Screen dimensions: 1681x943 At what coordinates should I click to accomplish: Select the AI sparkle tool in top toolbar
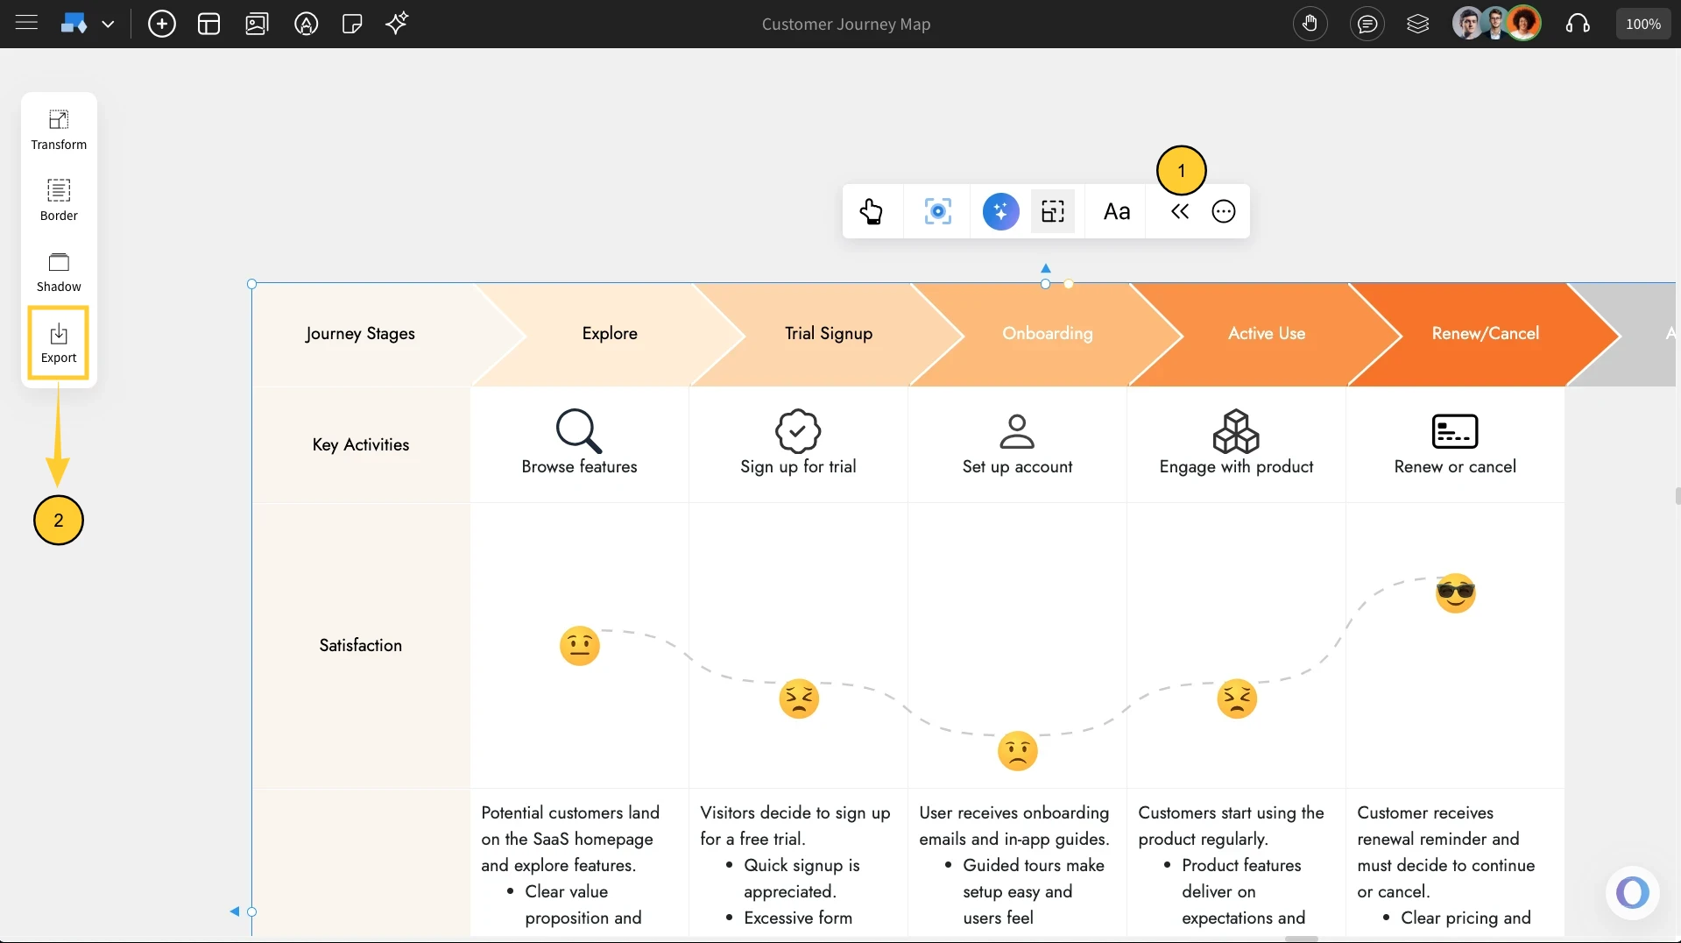(x=397, y=24)
